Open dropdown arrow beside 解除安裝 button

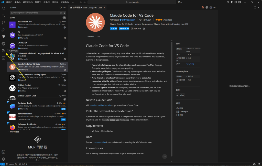pyautogui.click(x=128, y=29)
